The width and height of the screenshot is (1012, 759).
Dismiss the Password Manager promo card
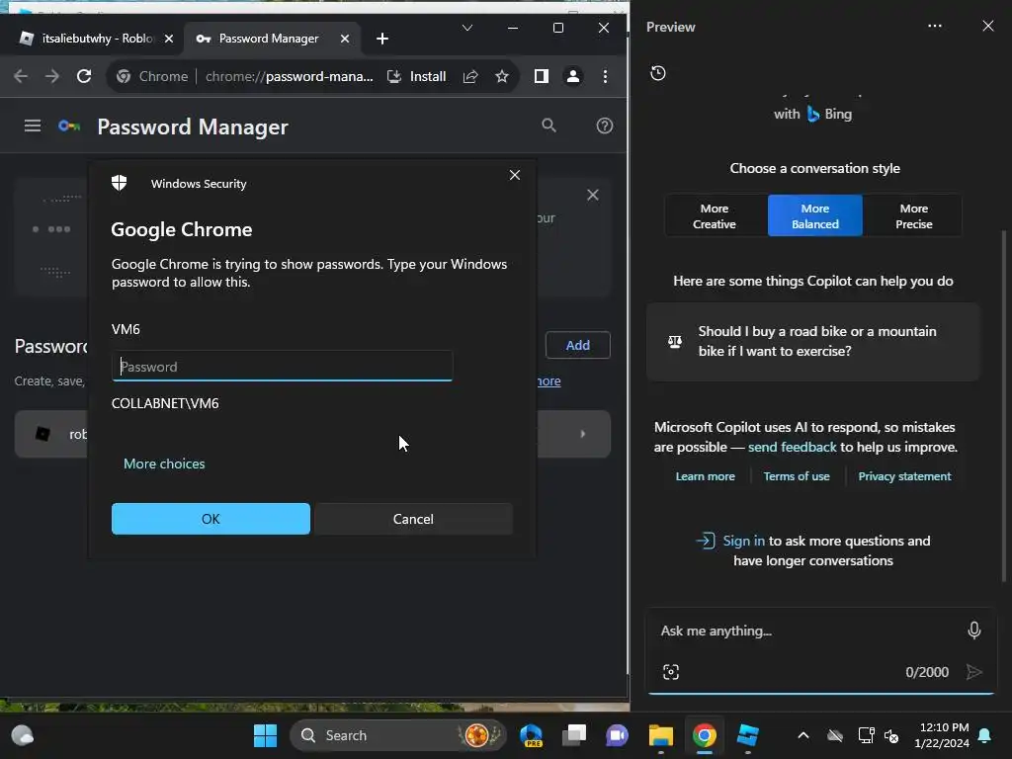tap(593, 195)
